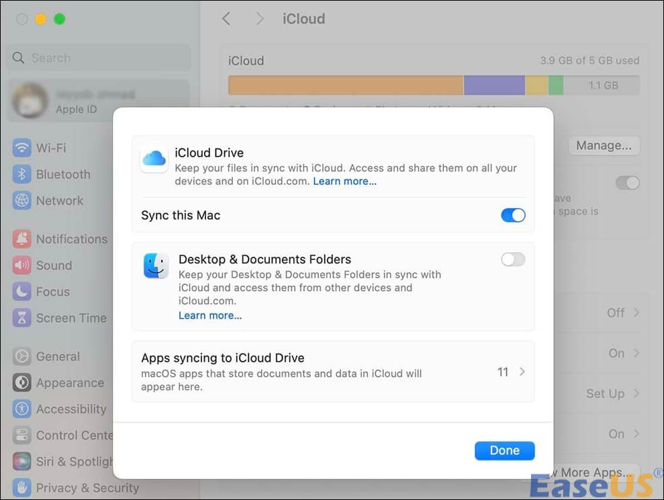Toggle the switch below the Manage button

click(x=628, y=183)
